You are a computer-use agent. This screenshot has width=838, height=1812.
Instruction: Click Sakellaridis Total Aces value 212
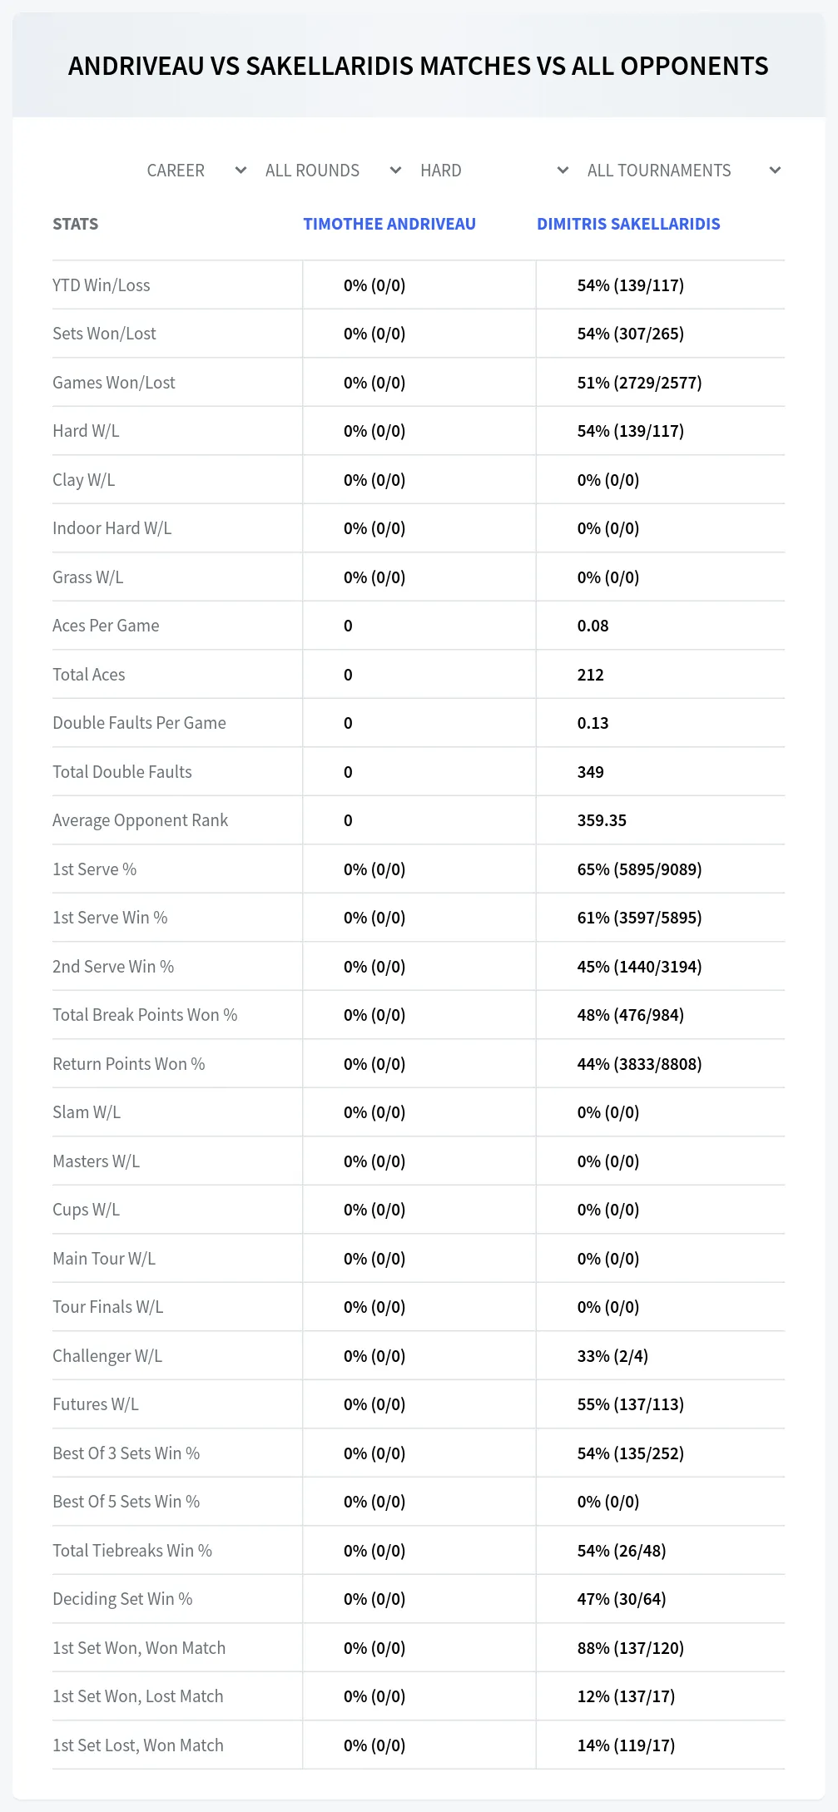(x=591, y=675)
